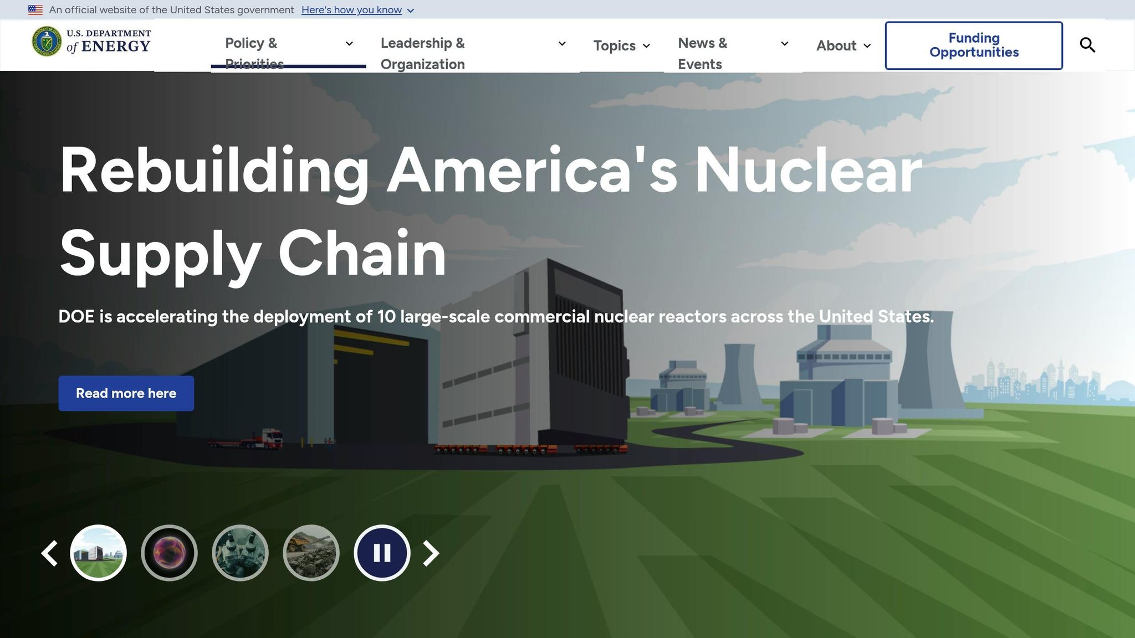This screenshot has height=638, width=1135.
Task: Pause the hero carousel autoplay
Action: pos(382,553)
